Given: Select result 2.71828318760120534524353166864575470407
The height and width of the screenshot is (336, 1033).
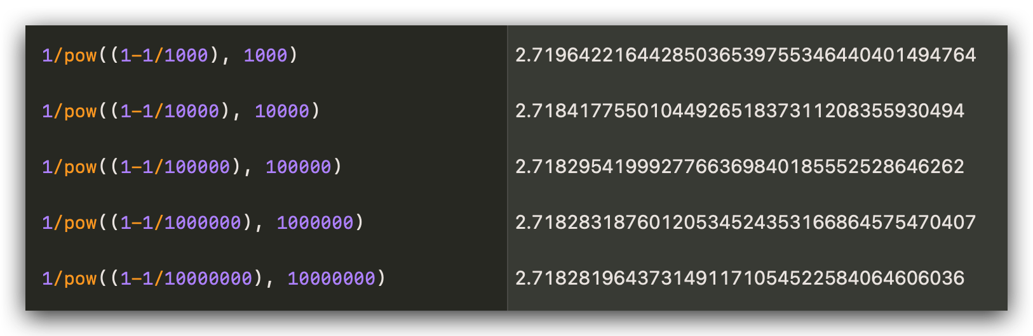Looking at the screenshot, I should click(745, 223).
